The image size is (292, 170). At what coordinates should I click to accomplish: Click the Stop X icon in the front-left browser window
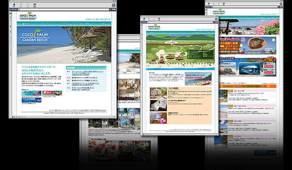28,5
